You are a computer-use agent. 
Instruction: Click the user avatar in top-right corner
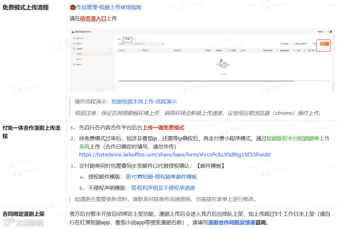pyautogui.click(x=331, y=32)
